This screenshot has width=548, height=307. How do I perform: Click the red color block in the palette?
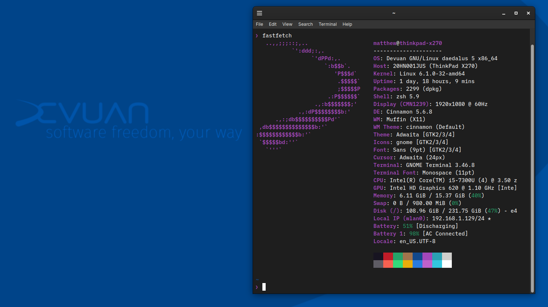click(x=388, y=256)
